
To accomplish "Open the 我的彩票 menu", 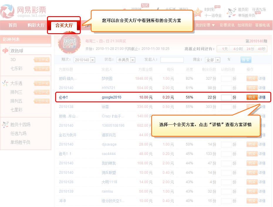I will [x=204, y=26].
